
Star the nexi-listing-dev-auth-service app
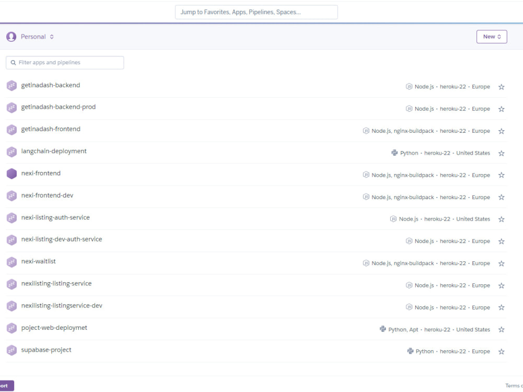click(502, 241)
